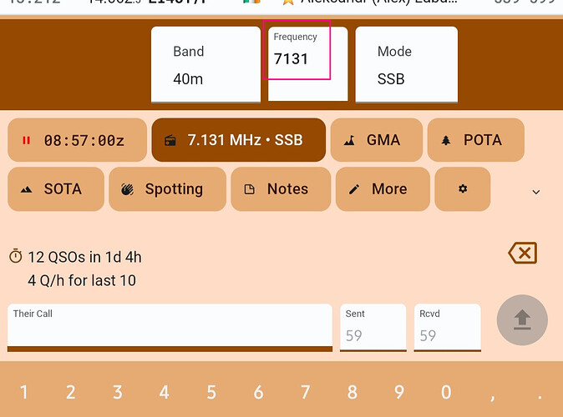563x417 pixels.
Task: Focus the Frequency 7131 field
Action: pyautogui.click(x=307, y=60)
